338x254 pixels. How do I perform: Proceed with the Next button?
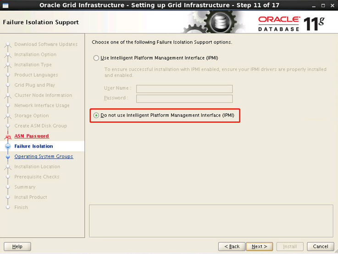[259, 247]
